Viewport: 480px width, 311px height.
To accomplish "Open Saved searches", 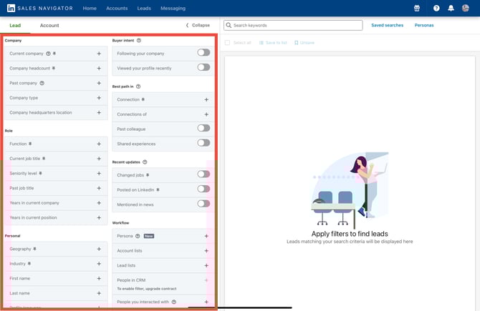I will (387, 25).
